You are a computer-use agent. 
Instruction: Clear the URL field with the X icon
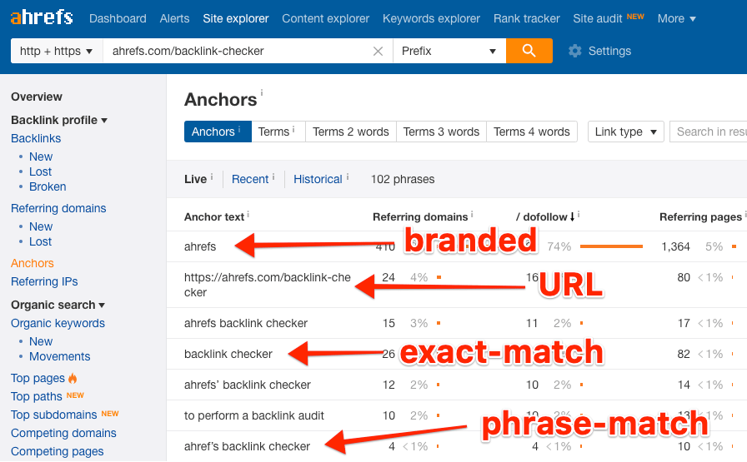click(x=378, y=51)
